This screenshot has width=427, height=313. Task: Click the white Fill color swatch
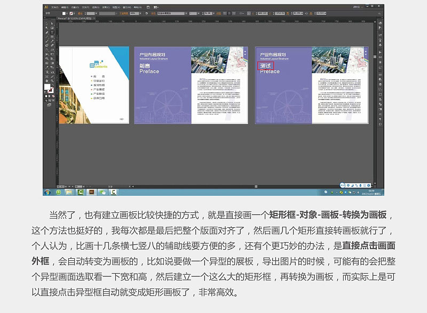[x=47, y=87]
